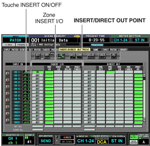
Task: Toggle the MUTE MASTER button
Action: click(134, 142)
